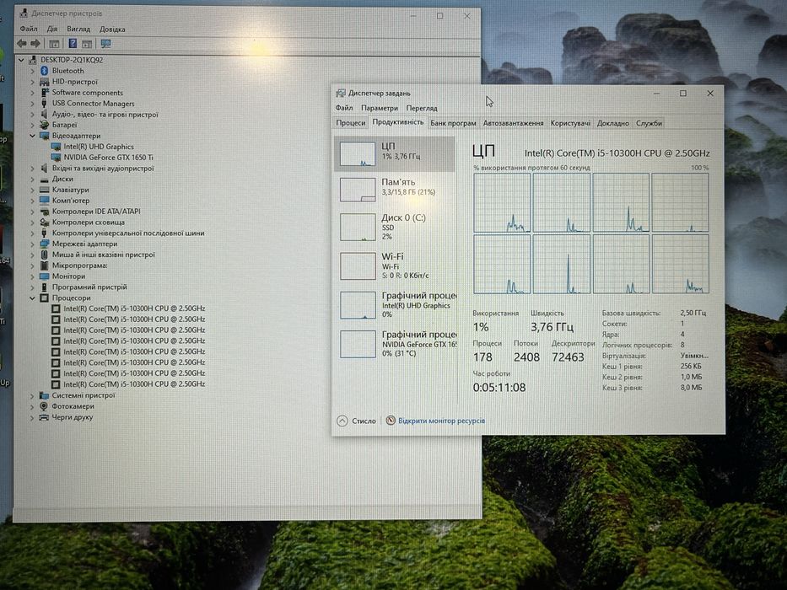Select the Батареї battery icon in the device tree
This screenshot has height=590, width=787.
(44, 125)
